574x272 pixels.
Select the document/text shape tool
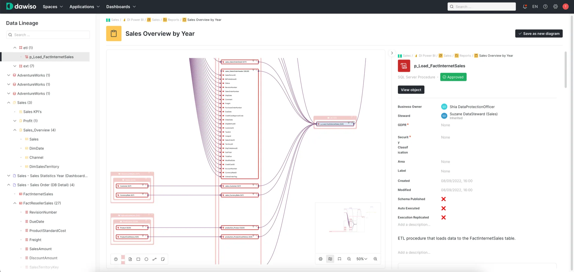(x=130, y=259)
